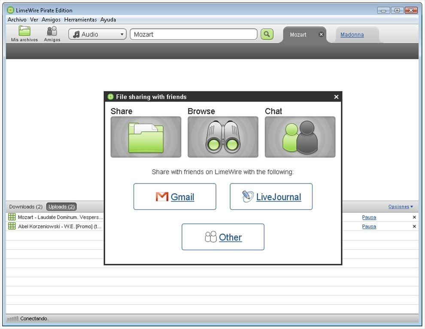Pause the Mozart Laudate Dominum upload
Screen dimensions: 425x329
pos(369,217)
